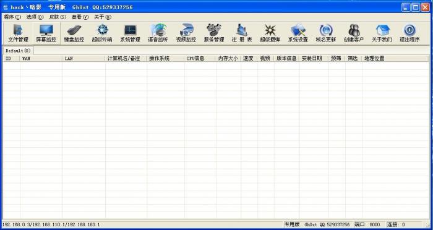The image size is (433, 230).
Task: Click the 端口: 8000 status entry
Action: pyautogui.click(x=367, y=225)
